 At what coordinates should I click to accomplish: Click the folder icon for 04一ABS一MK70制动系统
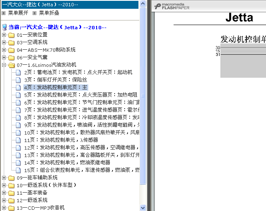pos(11,50)
